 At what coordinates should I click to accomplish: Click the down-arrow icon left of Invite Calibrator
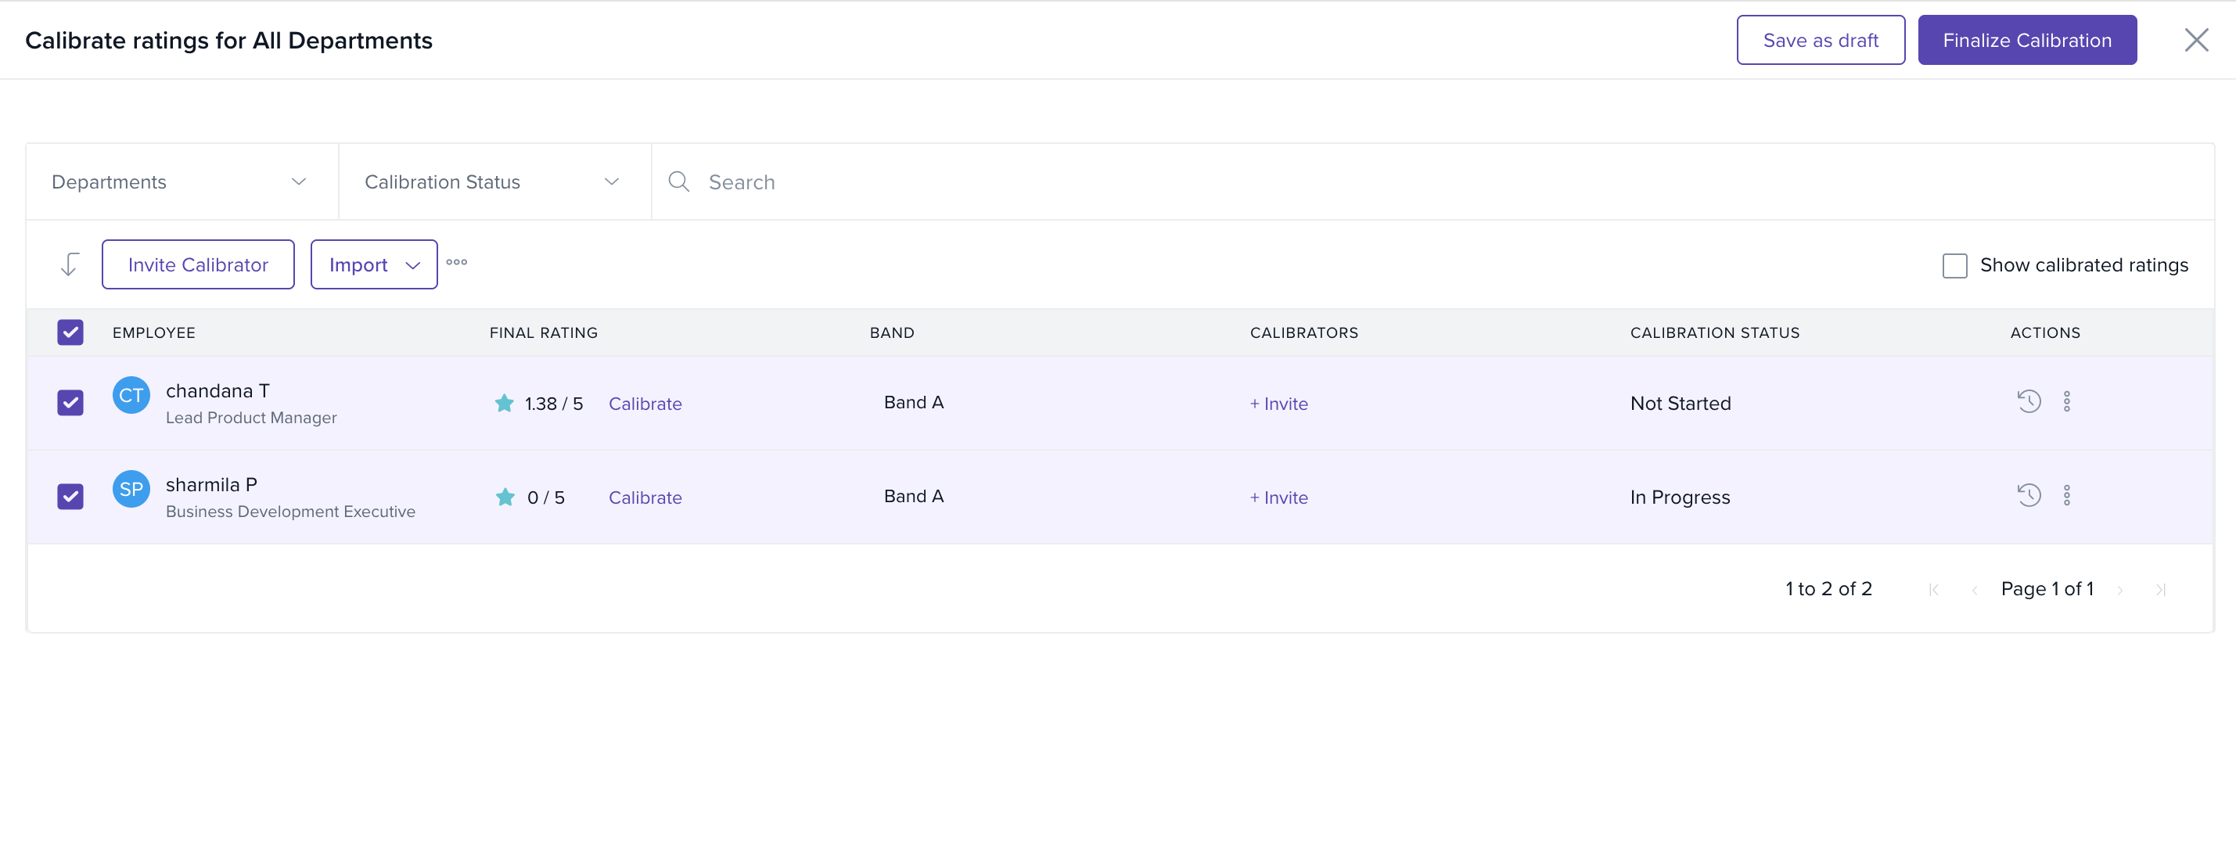coord(70,264)
